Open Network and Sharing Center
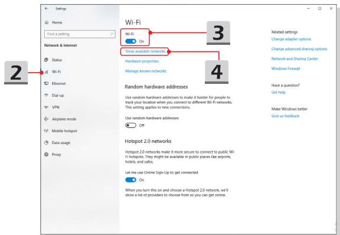340x235 pixels. pyautogui.click(x=295, y=58)
